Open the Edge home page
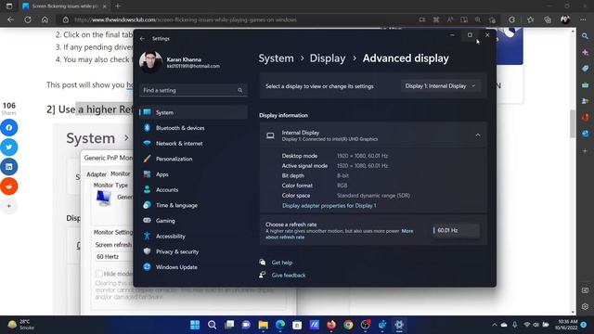 (x=45, y=19)
